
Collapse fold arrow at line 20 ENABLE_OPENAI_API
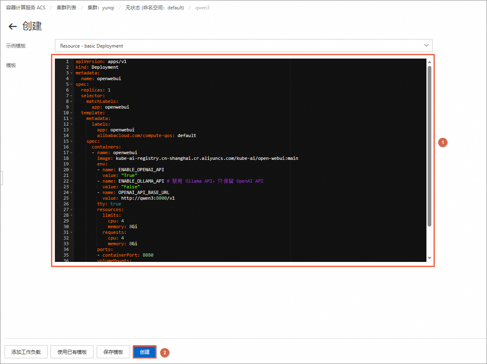pos(72,170)
